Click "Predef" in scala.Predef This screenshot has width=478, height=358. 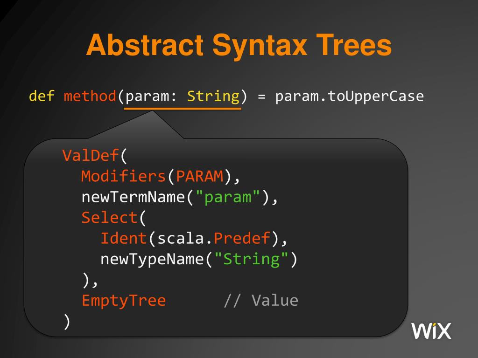[x=242, y=238]
